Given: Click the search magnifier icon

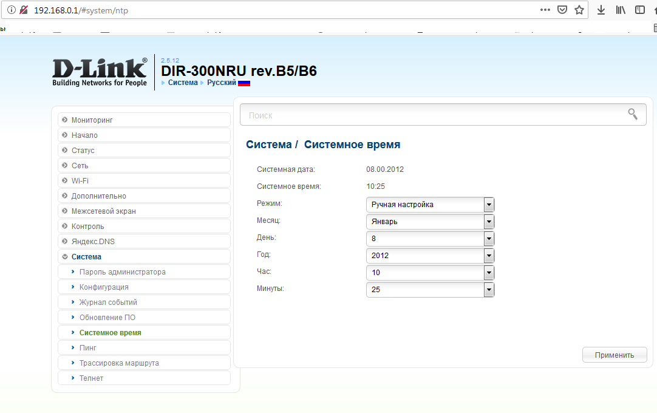Looking at the screenshot, I should click(633, 114).
